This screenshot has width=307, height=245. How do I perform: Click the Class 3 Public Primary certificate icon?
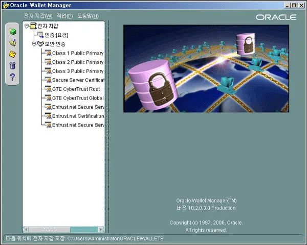click(x=48, y=71)
